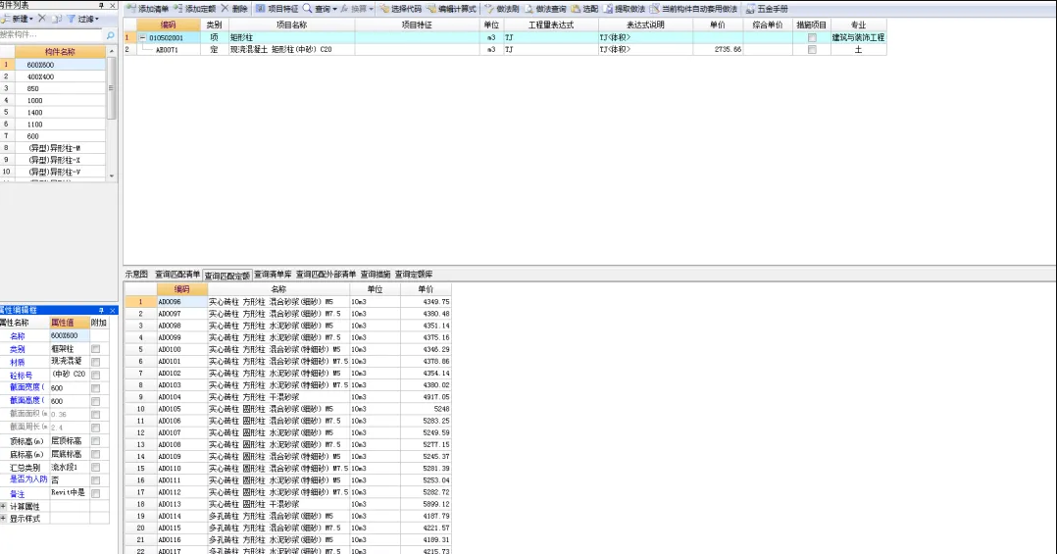Click the copy icon in the component list toolbar
The height and width of the screenshot is (554, 1057).
[57, 19]
